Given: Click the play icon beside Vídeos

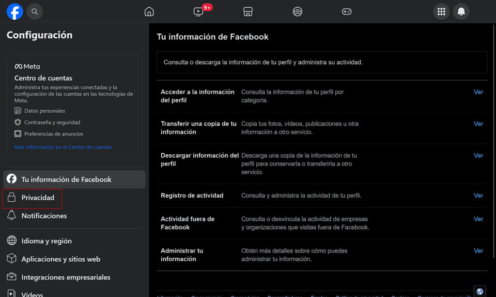Looking at the screenshot, I should (12, 294).
